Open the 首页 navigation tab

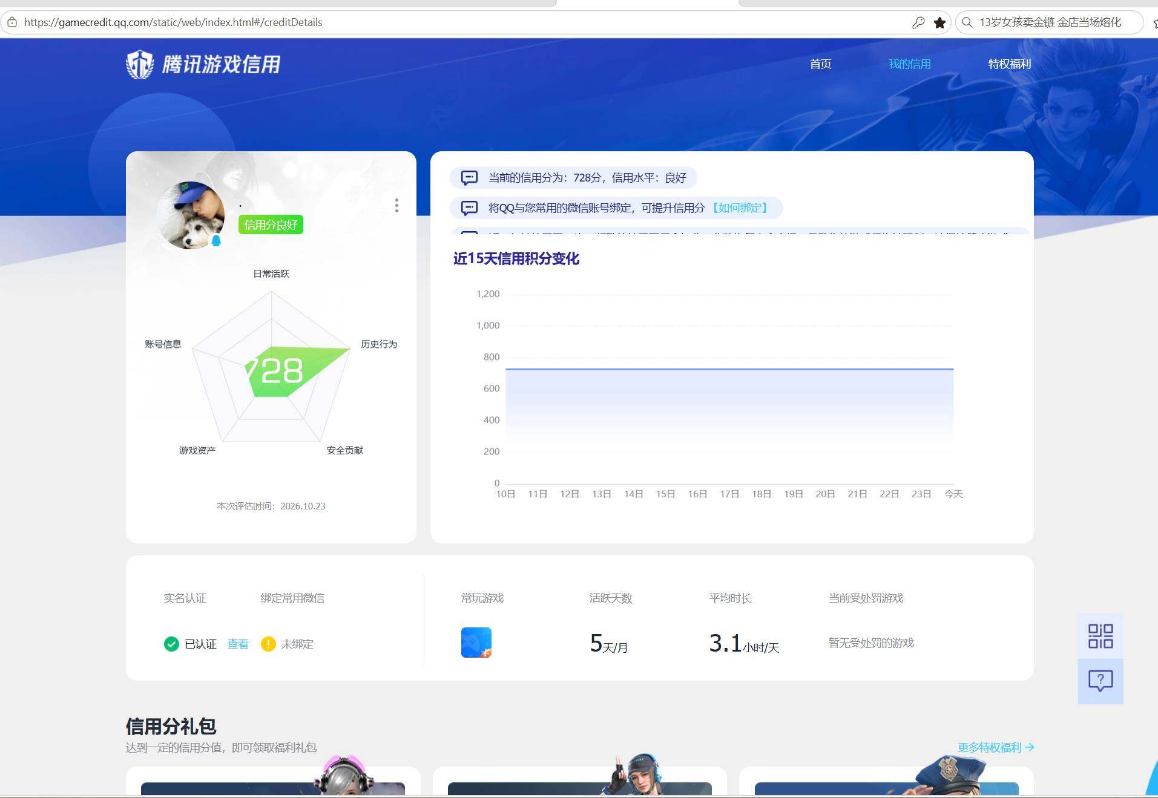click(x=820, y=64)
